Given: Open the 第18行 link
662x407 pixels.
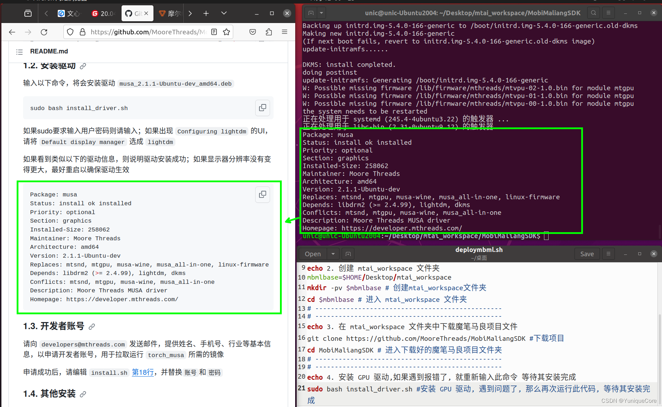Looking at the screenshot, I should point(143,372).
